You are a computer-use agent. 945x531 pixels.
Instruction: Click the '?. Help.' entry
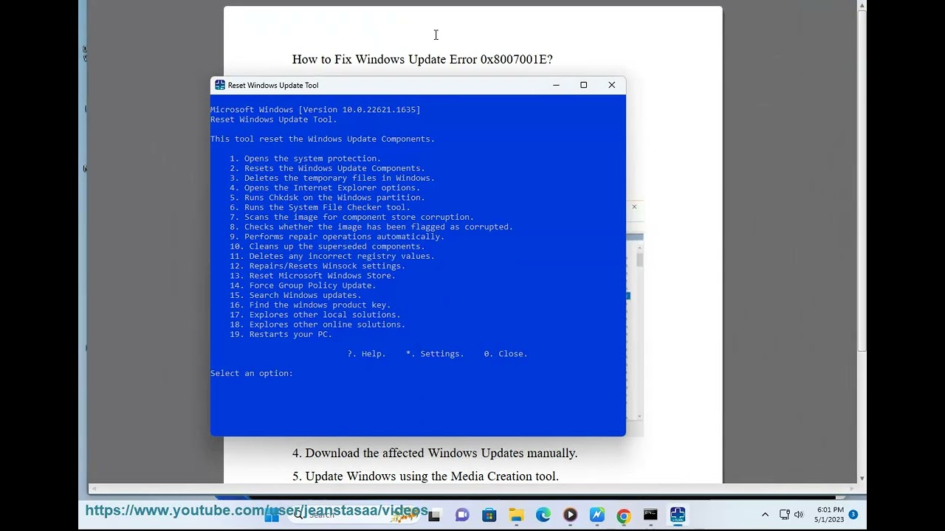click(x=366, y=354)
